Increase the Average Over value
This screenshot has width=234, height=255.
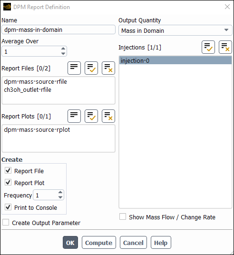[x=63, y=49]
